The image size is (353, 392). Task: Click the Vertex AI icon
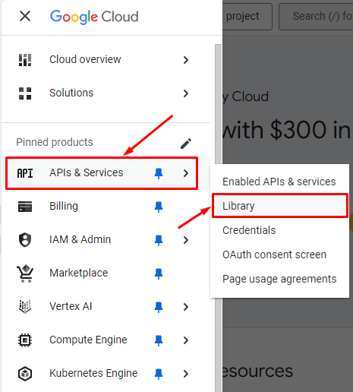click(x=25, y=307)
